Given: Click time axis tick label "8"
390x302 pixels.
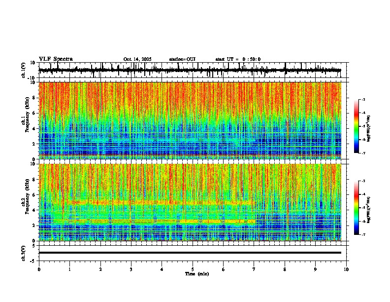Looking at the screenshot, I should tap(285, 269).
